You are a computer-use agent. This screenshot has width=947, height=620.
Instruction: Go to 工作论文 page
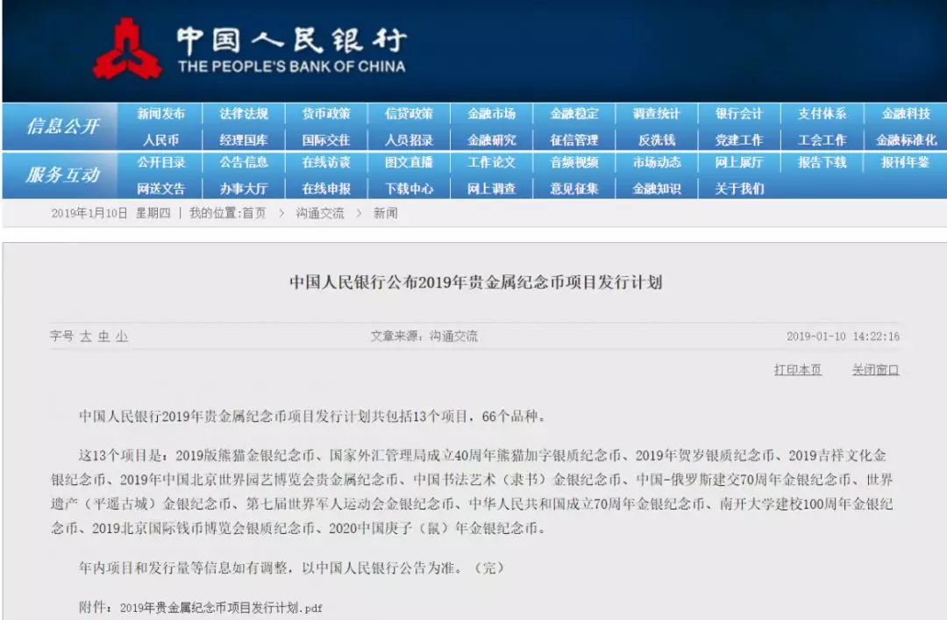[x=492, y=162]
